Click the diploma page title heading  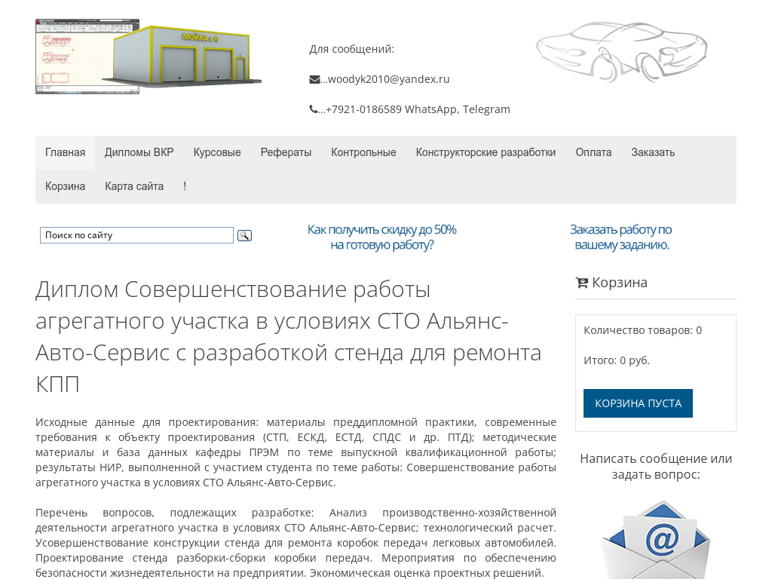point(289,337)
